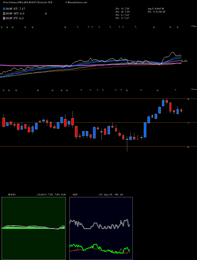Click the MACD (12,26,9) values text
The width and height of the screenshot is (197, 260).
tap(51, 194)
